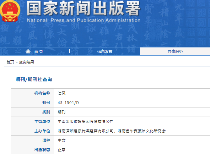Click the 查询结果 breadcrumb text
This screenshot has height=154, width=210.
(x=26, y=62)
